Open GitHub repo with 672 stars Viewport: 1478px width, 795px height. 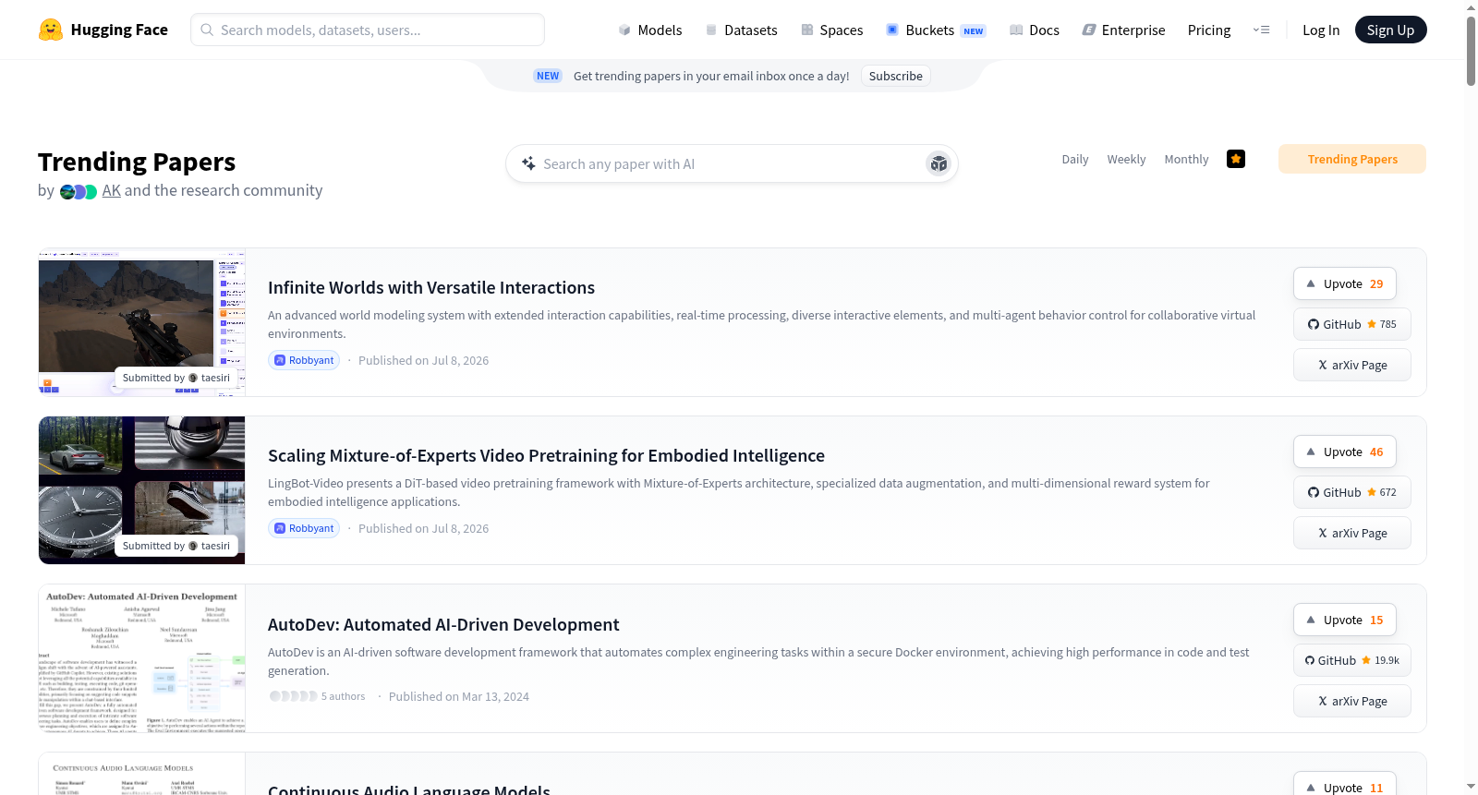coord(1352,492)
